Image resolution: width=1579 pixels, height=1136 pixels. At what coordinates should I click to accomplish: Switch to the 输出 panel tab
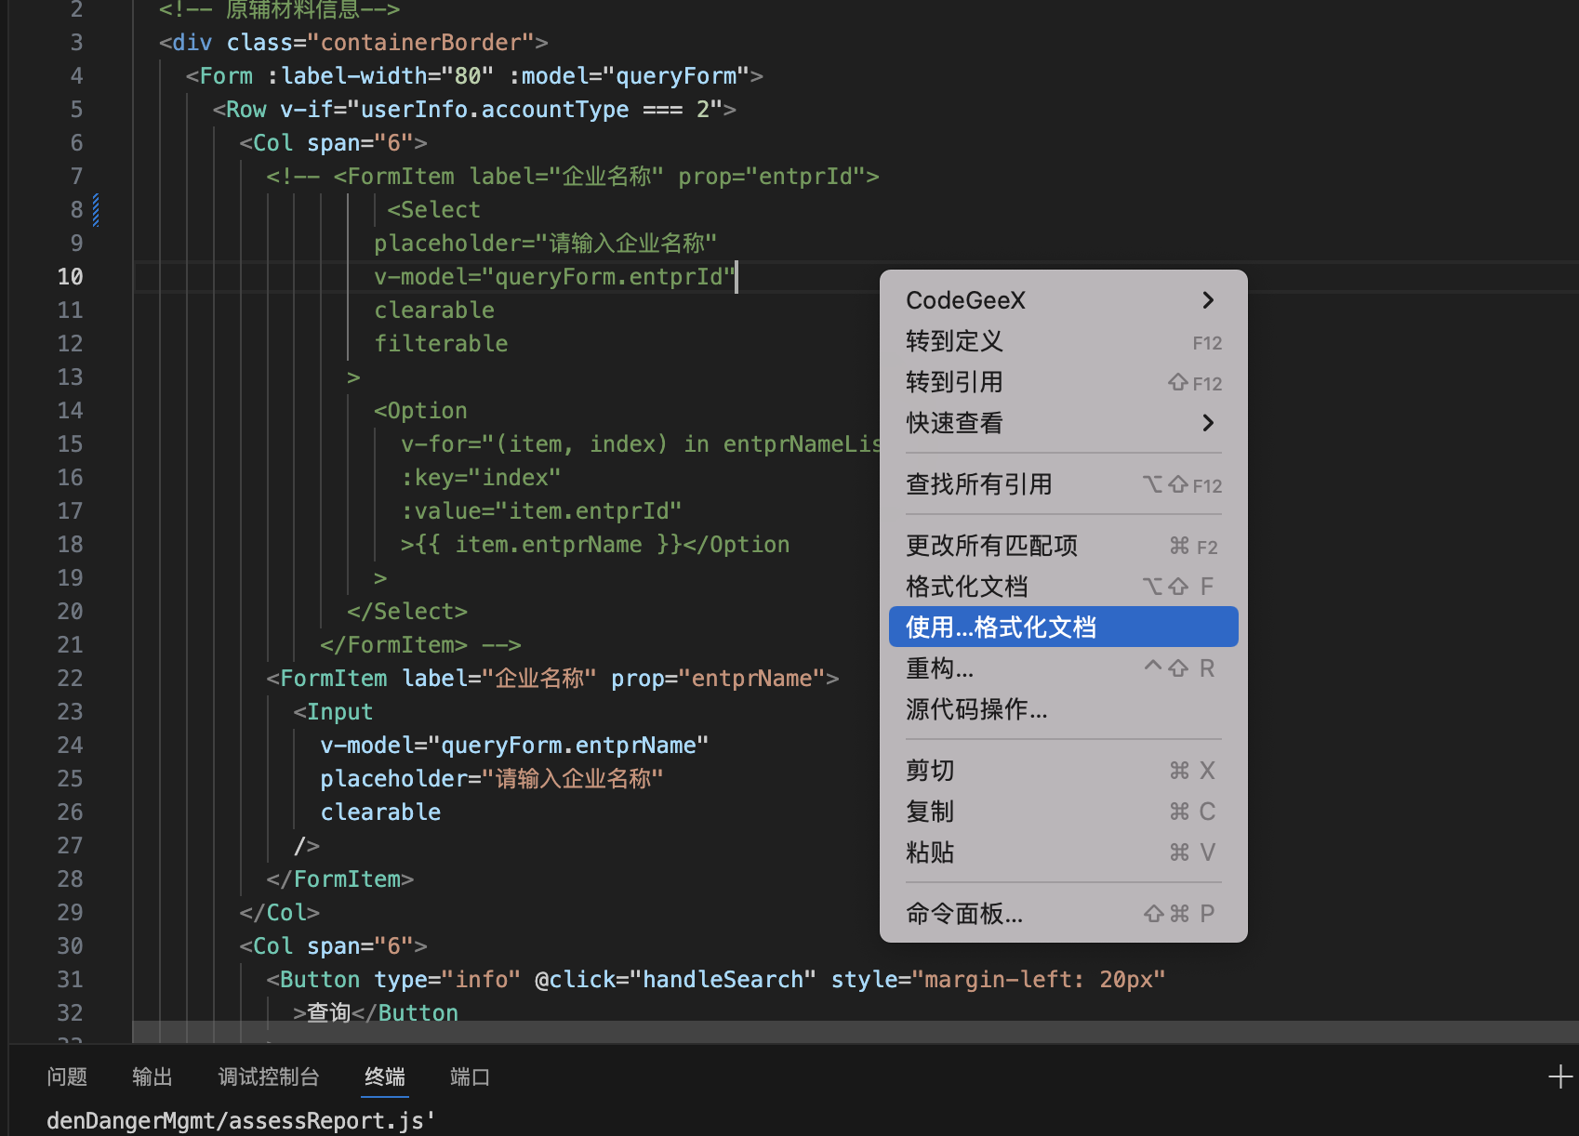(x=153, y=1077)
